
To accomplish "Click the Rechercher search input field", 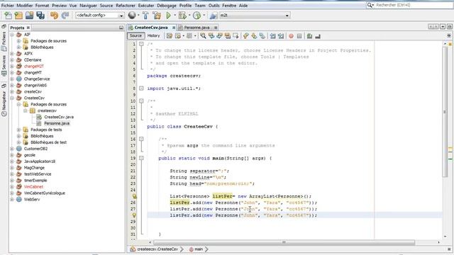I will click(414, 5).
